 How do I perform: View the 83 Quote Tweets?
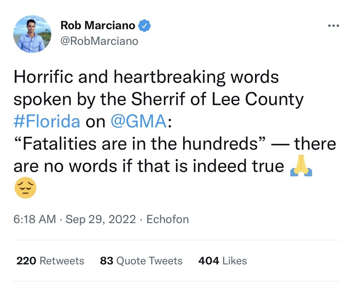[141, 261]
